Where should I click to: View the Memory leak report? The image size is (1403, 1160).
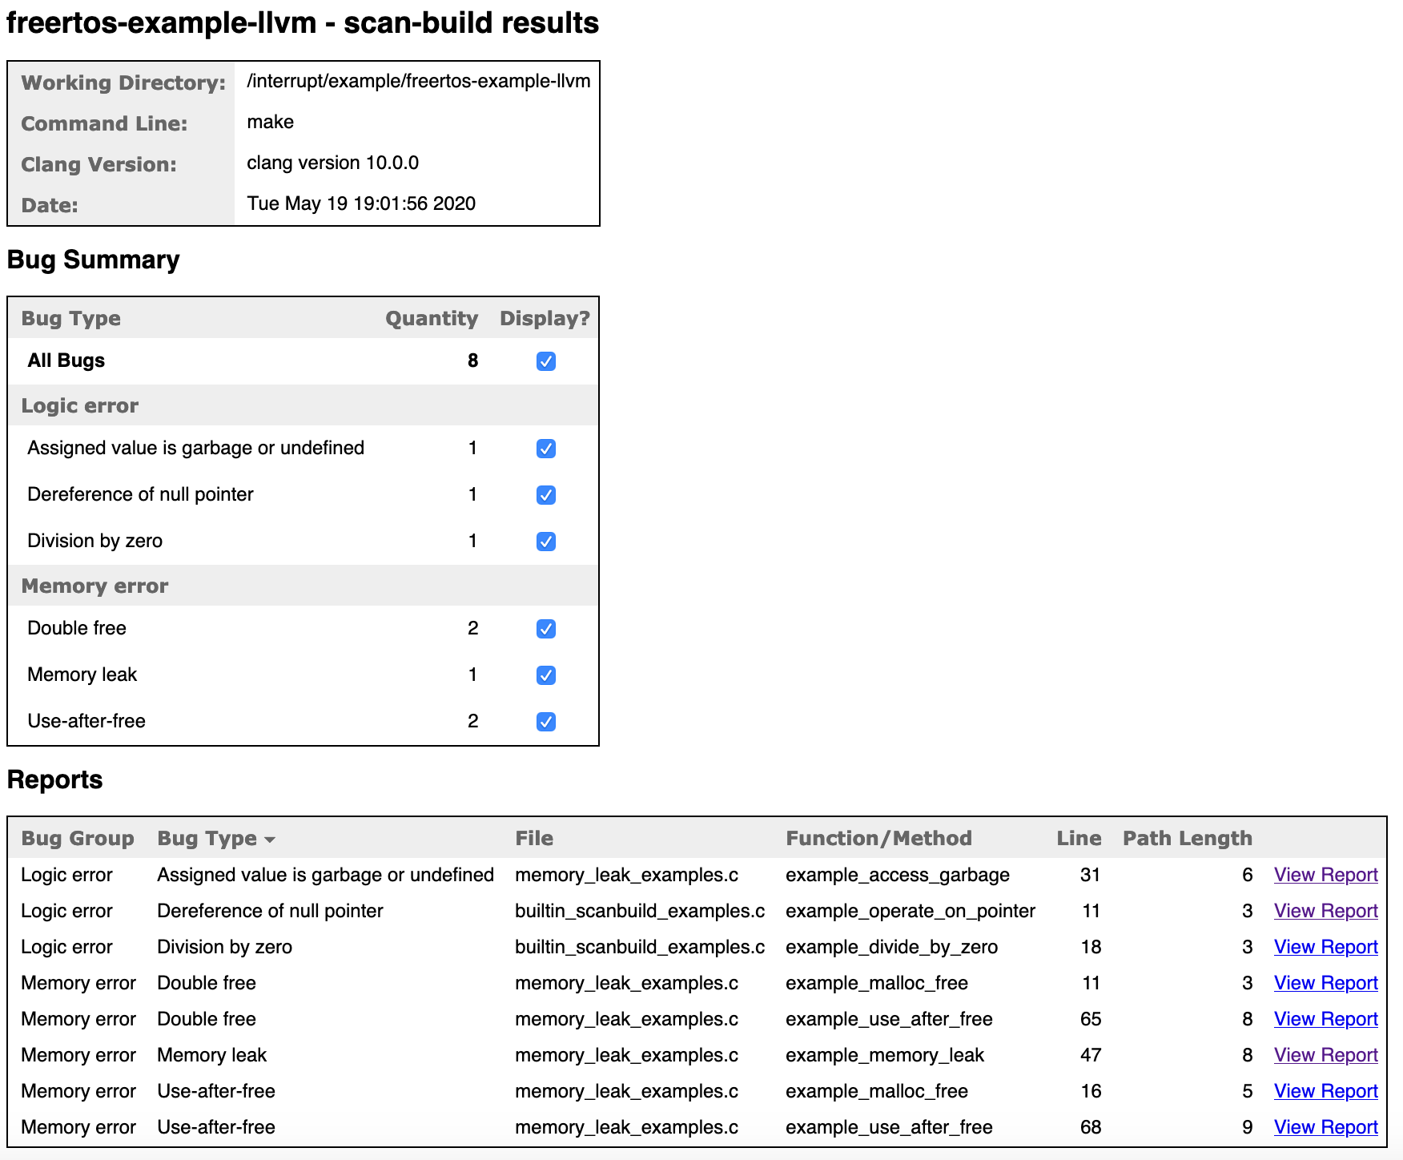click(x=1325, y=1055)
